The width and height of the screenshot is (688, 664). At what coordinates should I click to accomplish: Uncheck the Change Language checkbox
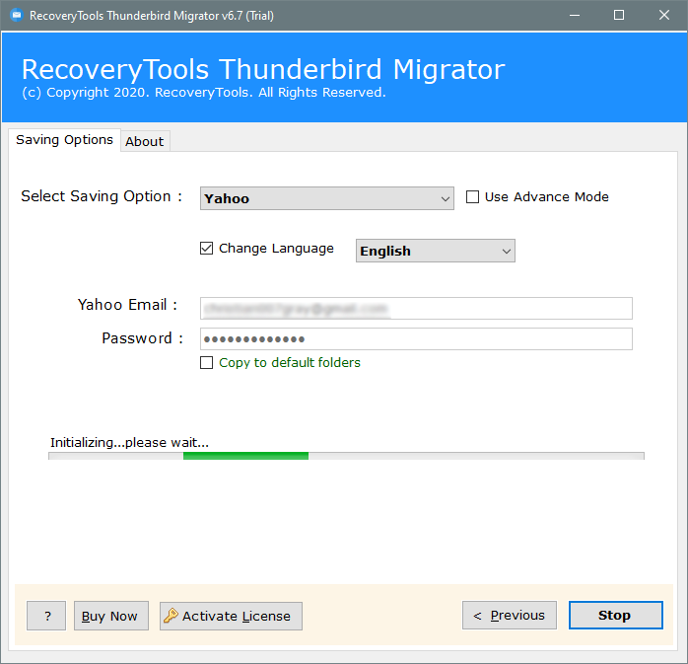coord(206,248)
